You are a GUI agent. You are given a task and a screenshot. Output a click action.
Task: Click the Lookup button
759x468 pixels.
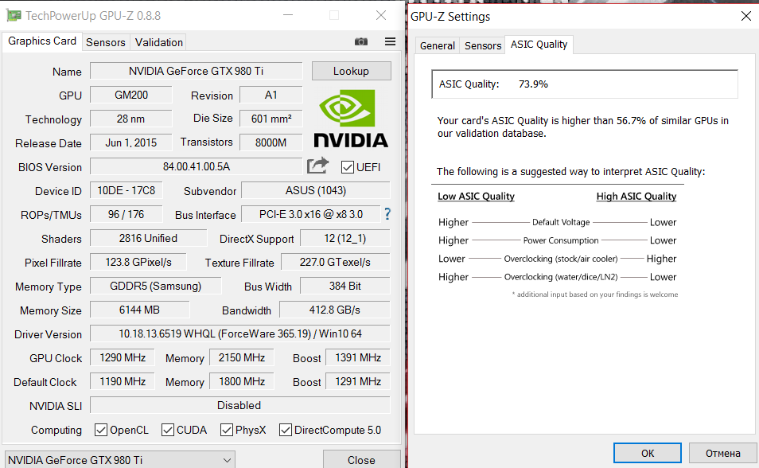tap(351, 71)
